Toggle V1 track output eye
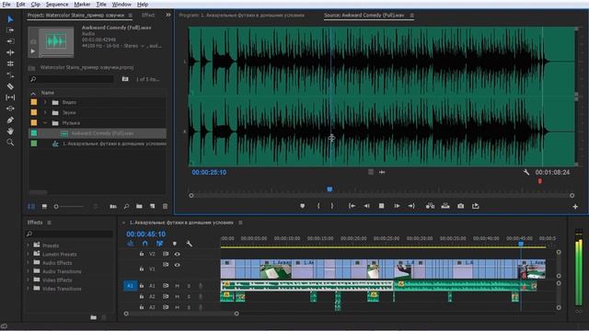 [x=178, y=265]
